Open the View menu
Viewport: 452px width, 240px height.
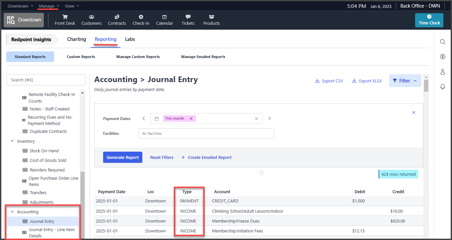click(72, 6)
